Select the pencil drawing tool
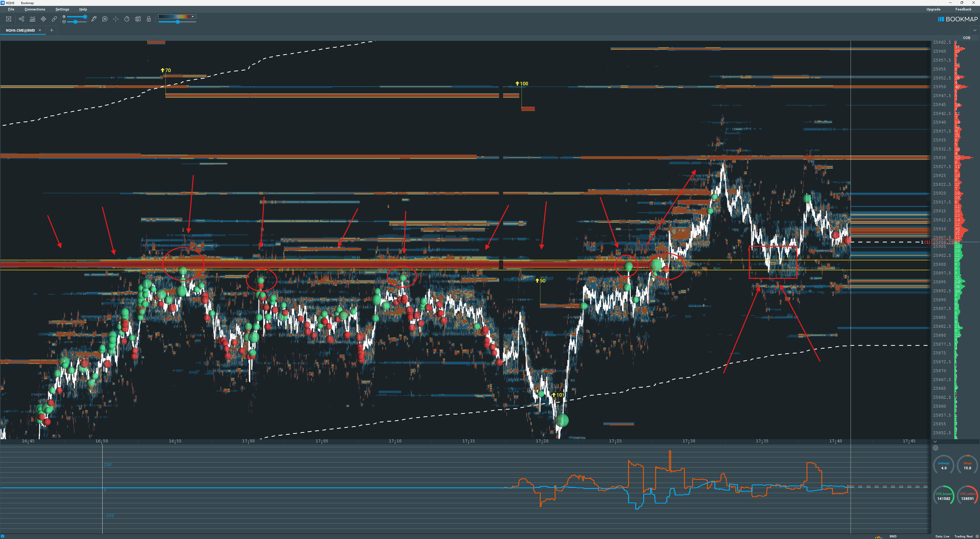 click(94, 19)
